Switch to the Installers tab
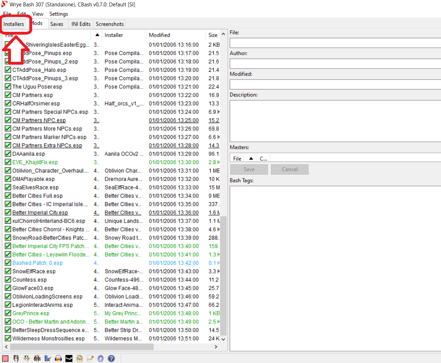 [x=14, y=24]
